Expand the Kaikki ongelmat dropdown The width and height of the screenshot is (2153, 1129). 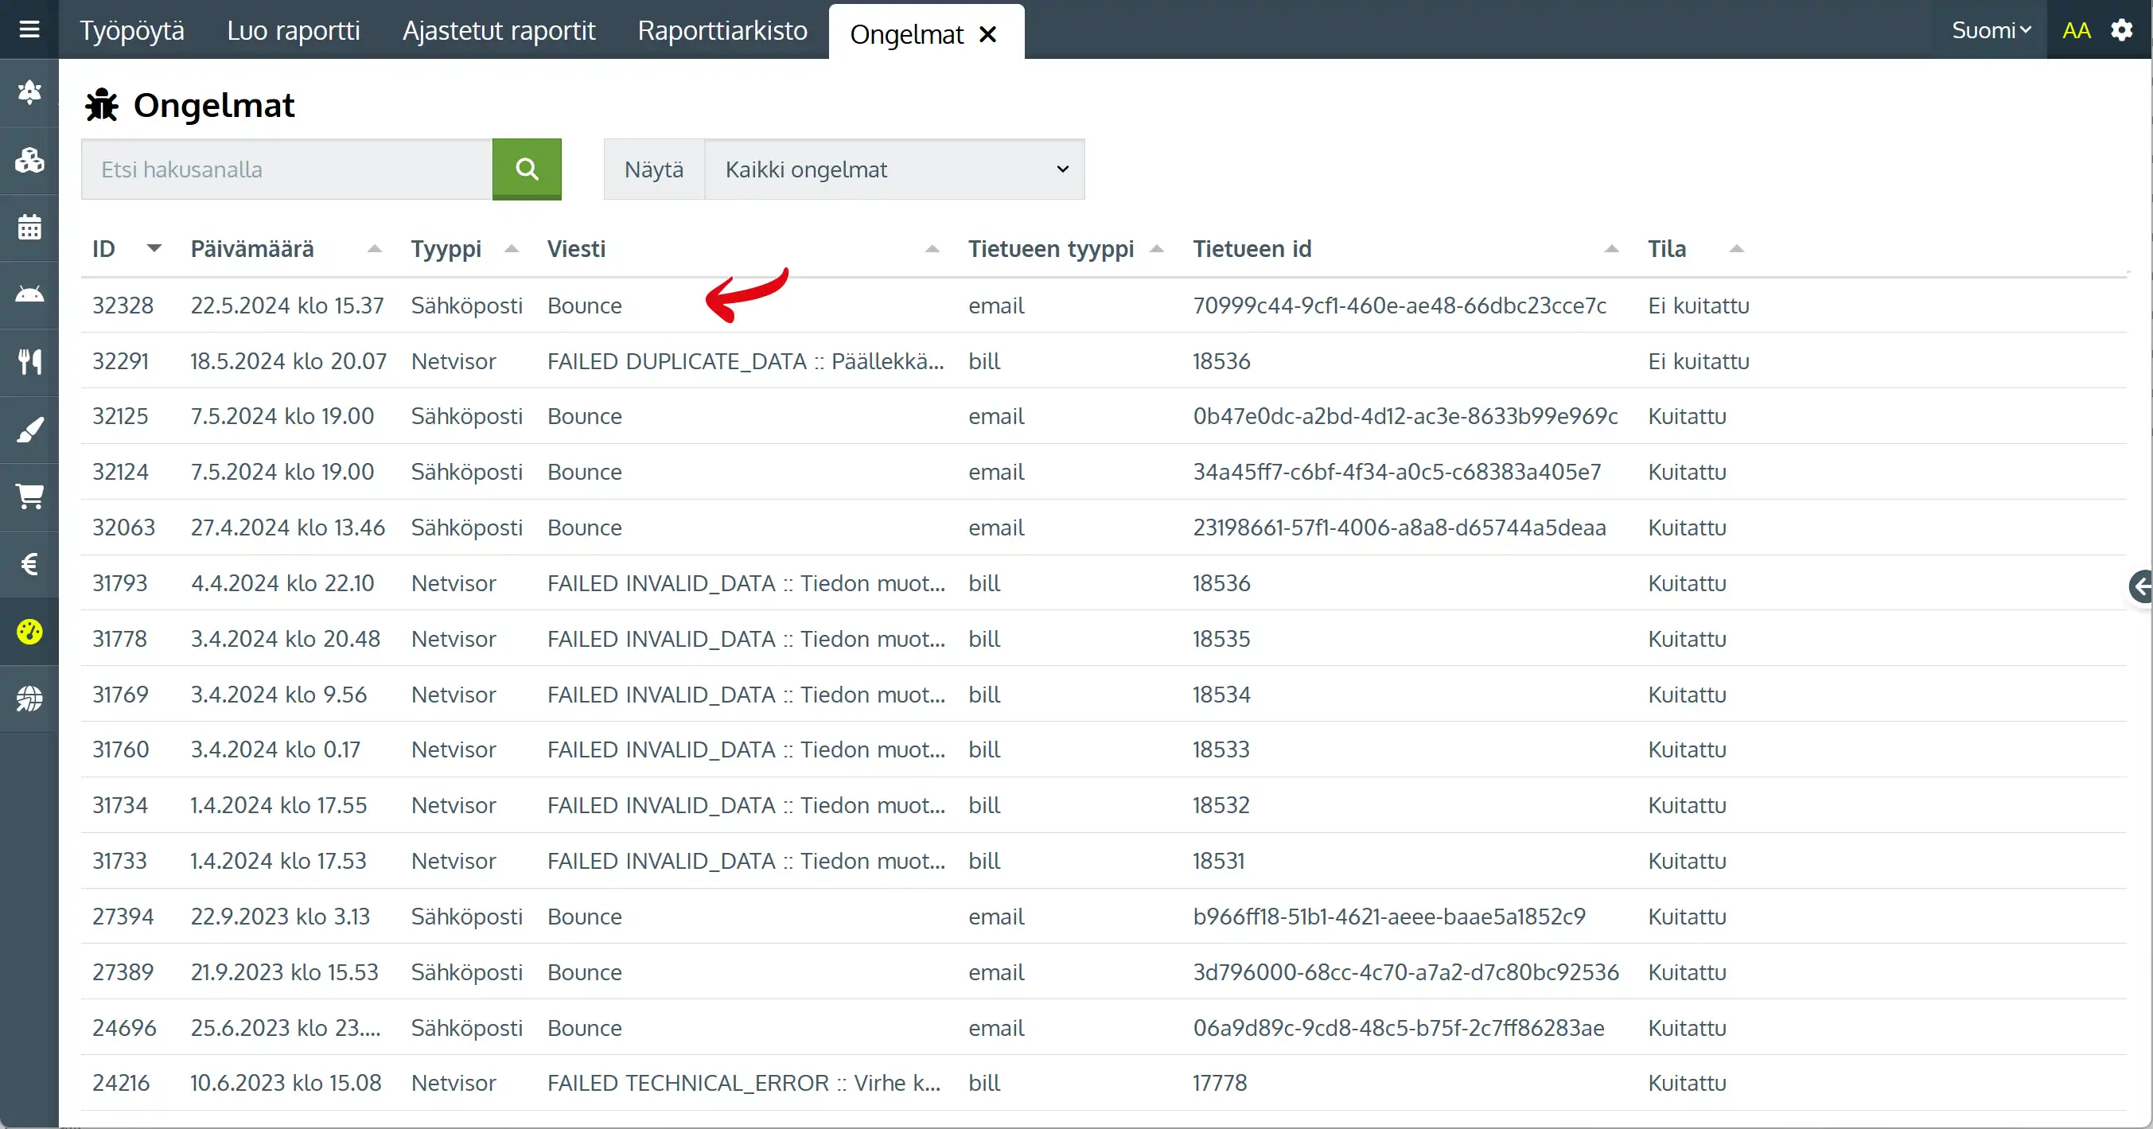[894, 169]
